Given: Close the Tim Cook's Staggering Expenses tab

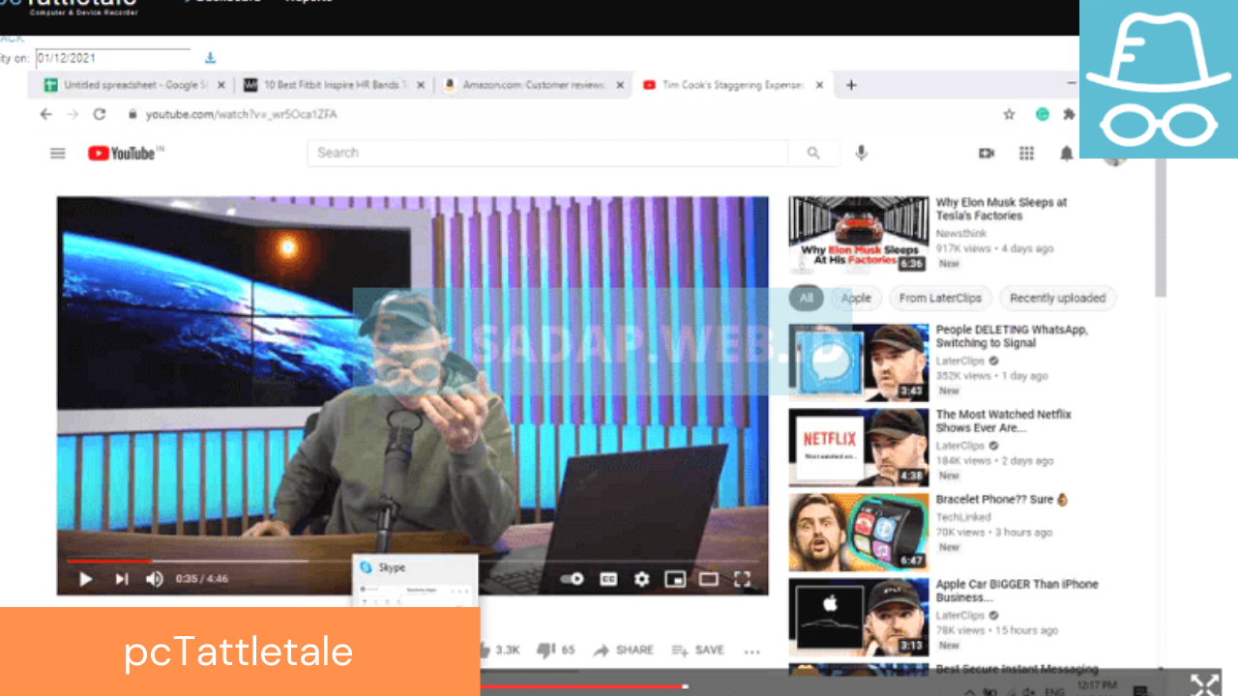Looking at the screenshot, I should 820,85.
